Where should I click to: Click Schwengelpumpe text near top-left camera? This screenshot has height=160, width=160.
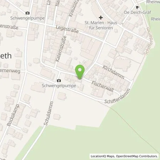[x=27, y=18]
